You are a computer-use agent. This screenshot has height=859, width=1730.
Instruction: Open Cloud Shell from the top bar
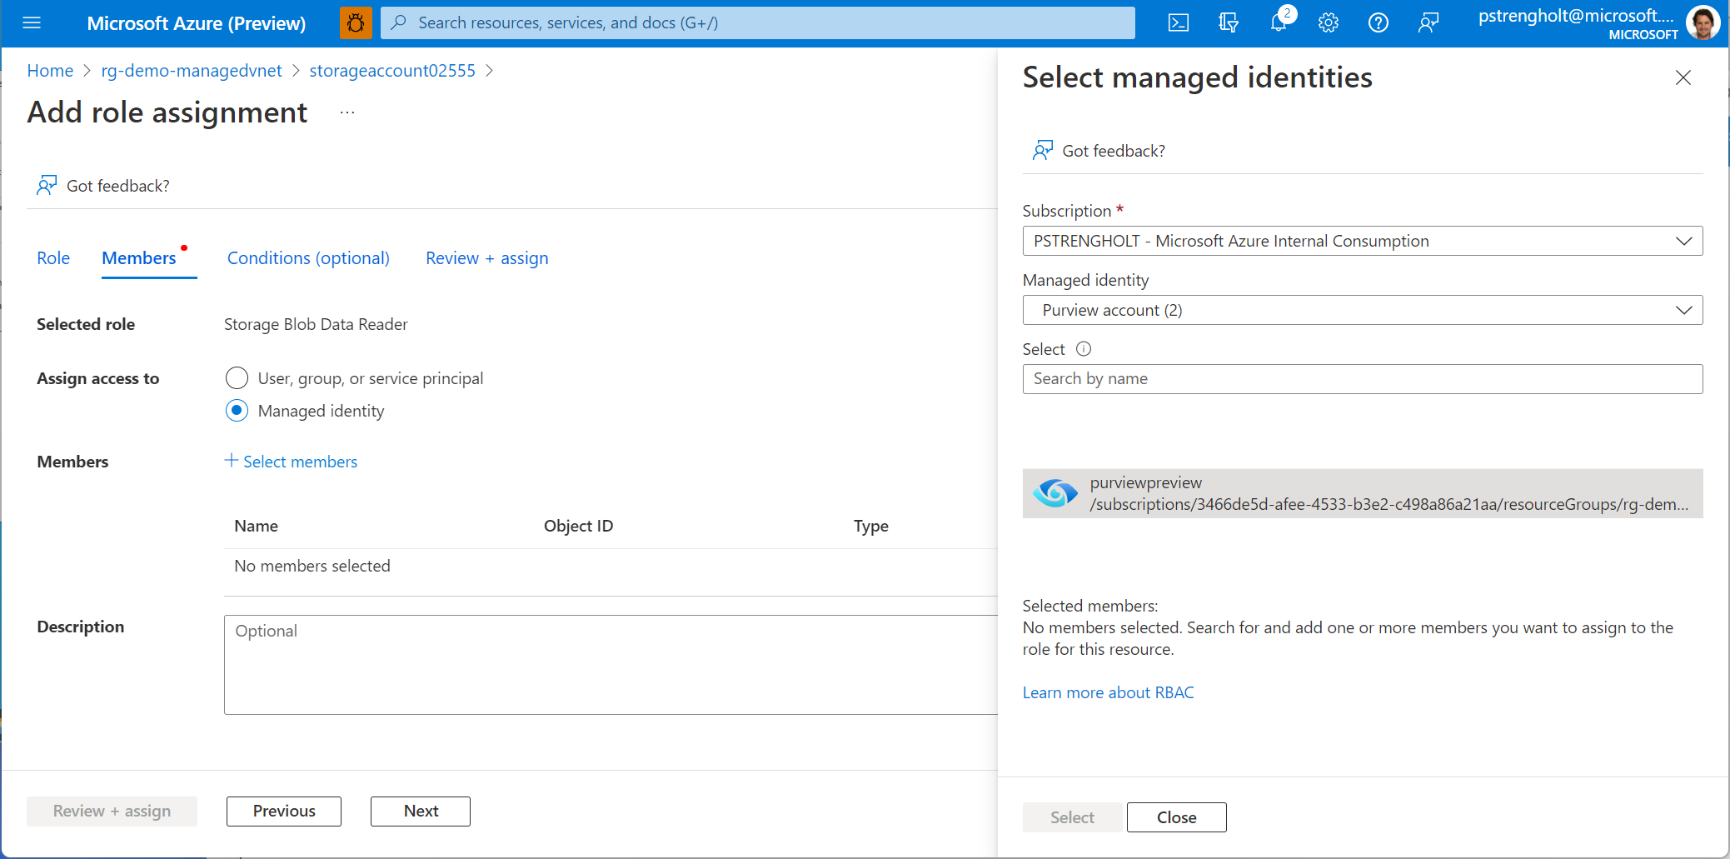(1179, 22)
